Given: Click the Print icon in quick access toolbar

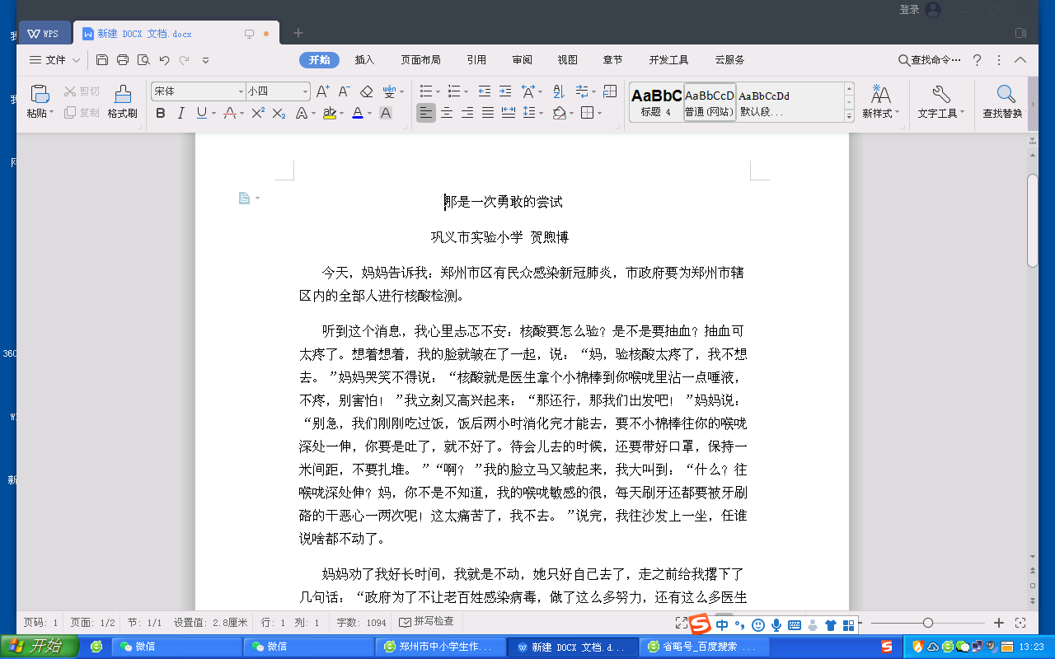Looking at the screenshot, I should pyautogui.click(x=123, y=60).
